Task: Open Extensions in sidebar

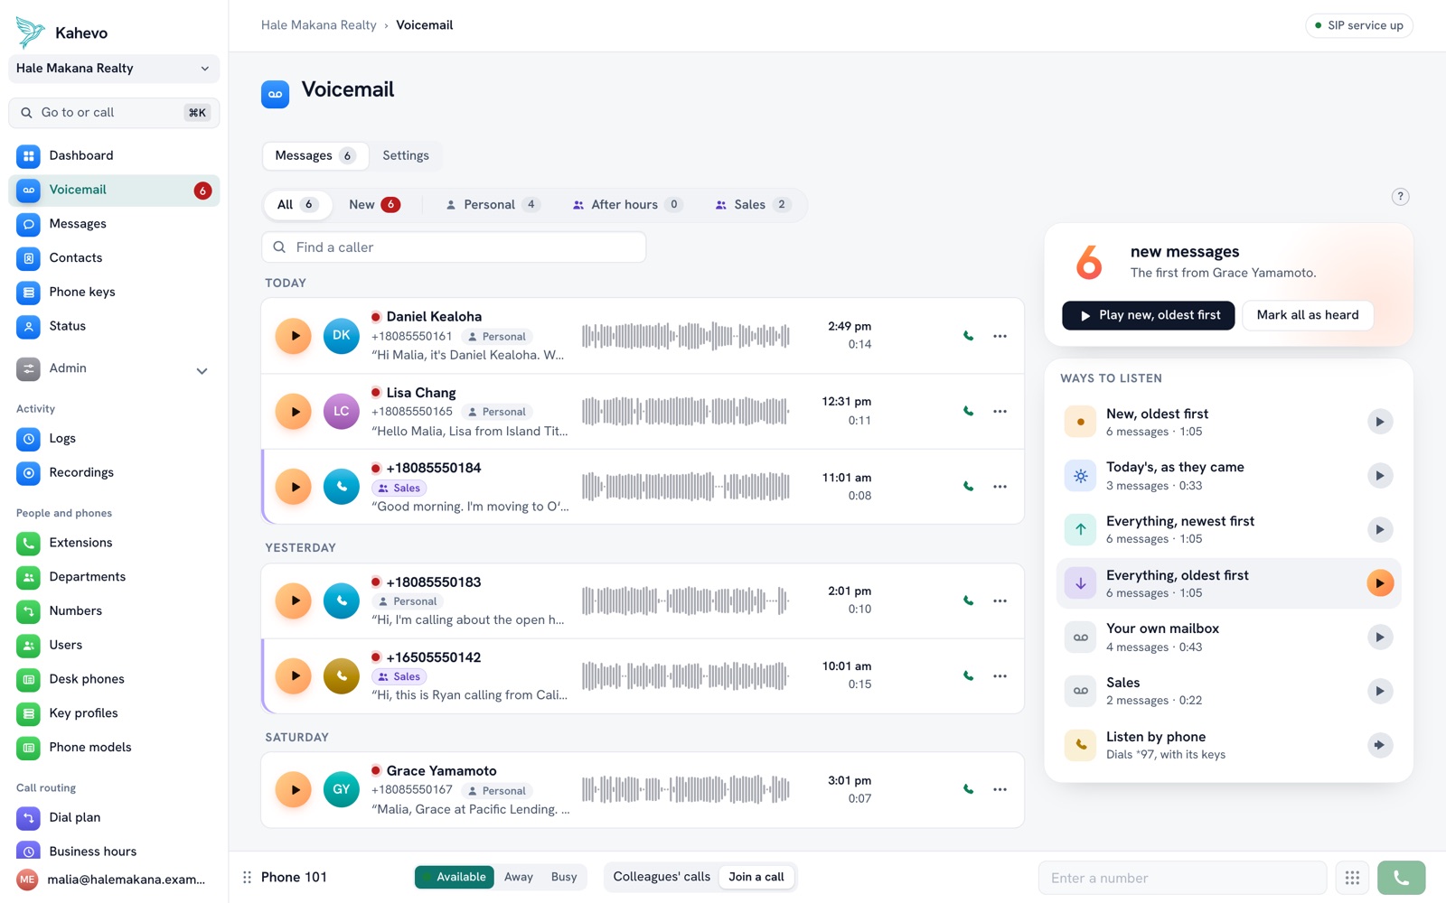Action: click(114, 543)
